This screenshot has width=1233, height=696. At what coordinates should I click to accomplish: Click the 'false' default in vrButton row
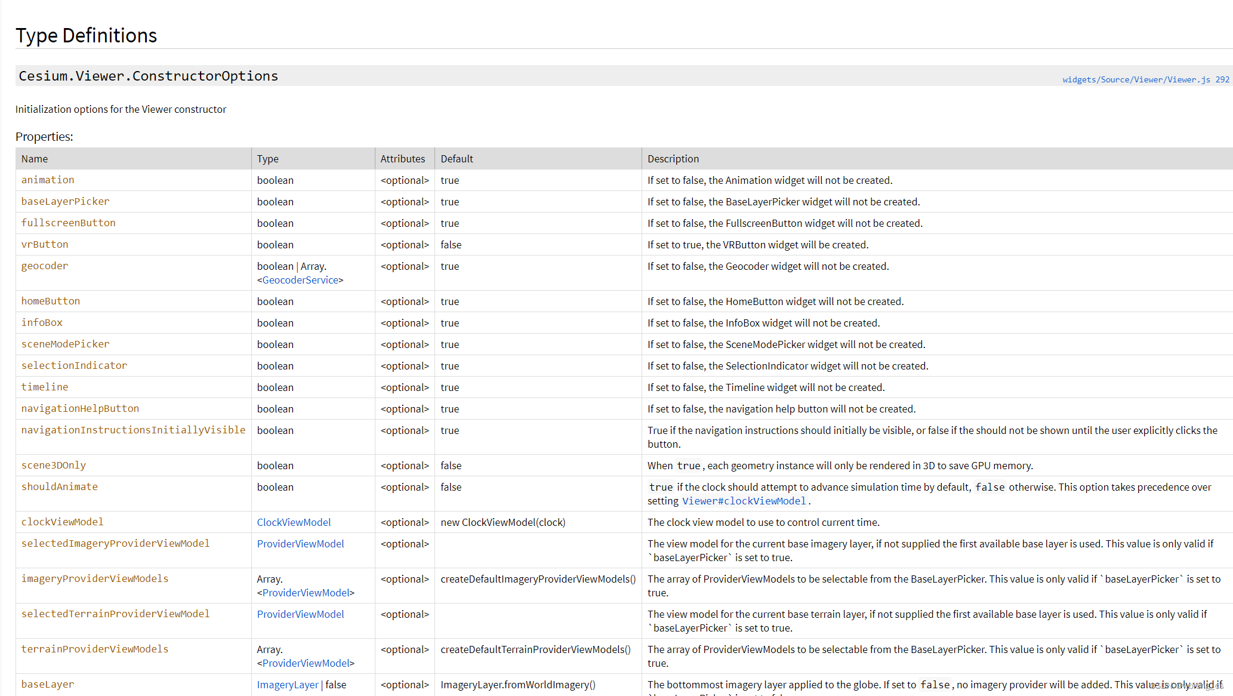451,245
